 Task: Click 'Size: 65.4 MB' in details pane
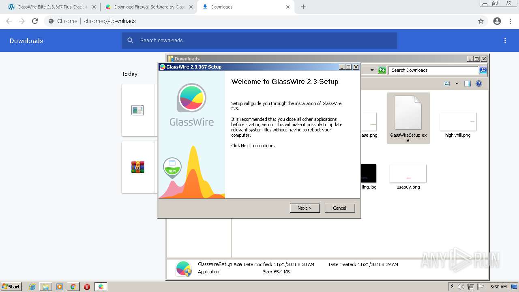pos(276,272)
